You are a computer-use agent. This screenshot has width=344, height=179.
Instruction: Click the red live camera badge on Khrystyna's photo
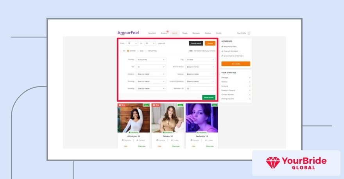tap(122, 105)
